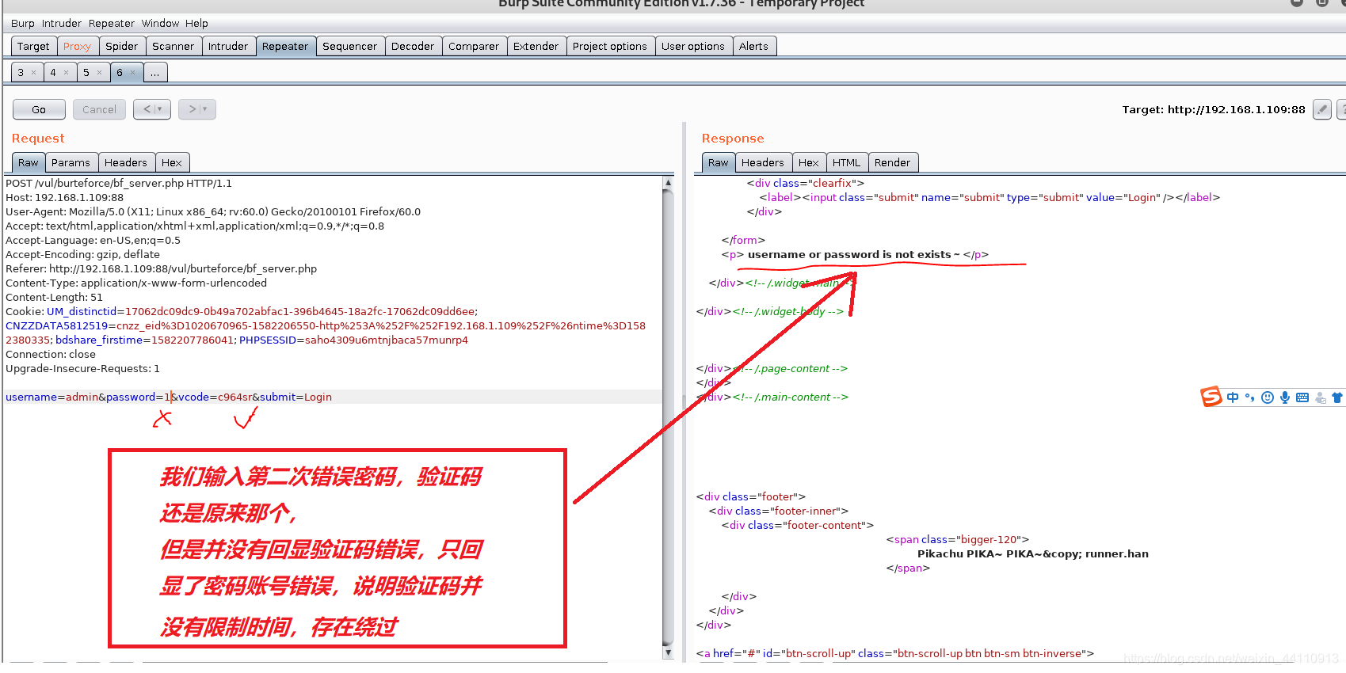Go forward in request history

(191, 109)
